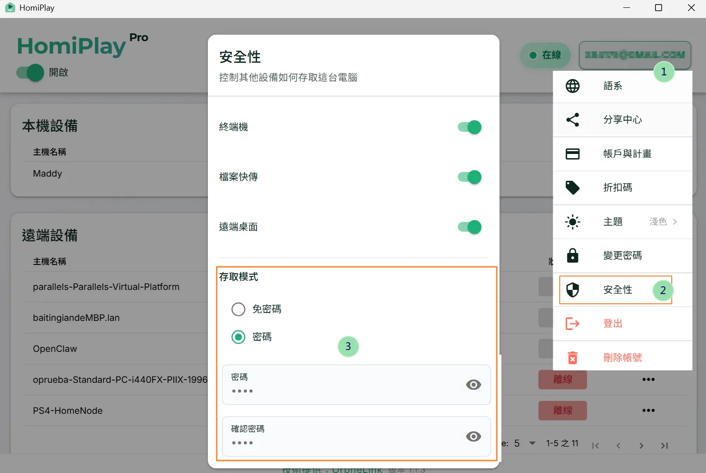Select the parallels-Parallels-Virtual-Platform device row

point(106,287)
